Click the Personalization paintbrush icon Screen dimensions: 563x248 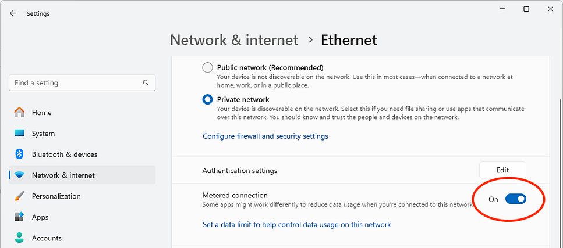click(x=19, y=196)
